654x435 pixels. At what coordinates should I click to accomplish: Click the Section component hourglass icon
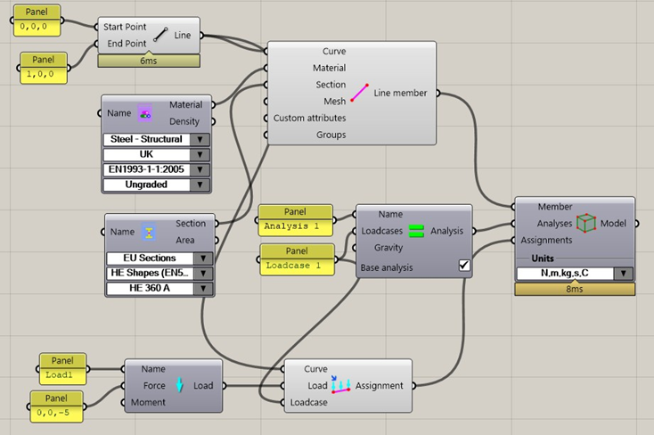click(149, 232)
